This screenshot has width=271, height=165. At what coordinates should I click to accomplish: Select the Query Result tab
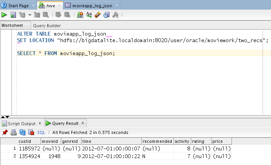pos(65,123)
